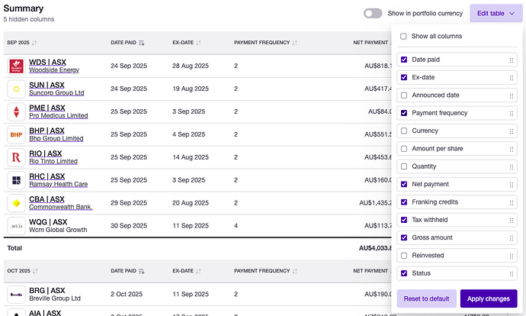The width and height of the screenshot is (526, 316).
Task: Open the Ramsay Health Care link
Action: pyautogui.click(x=57, y=184)
